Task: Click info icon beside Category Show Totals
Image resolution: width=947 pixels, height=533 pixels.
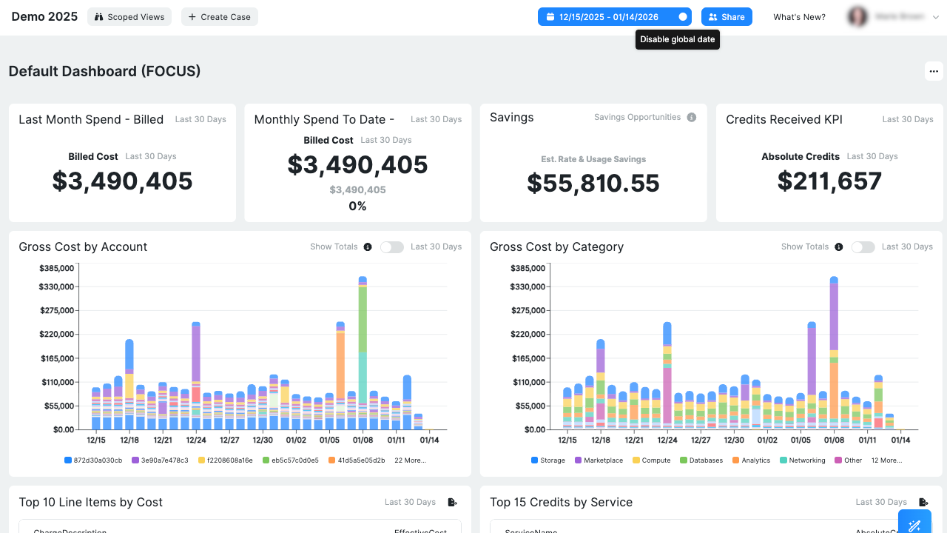Action: point(839,247)
